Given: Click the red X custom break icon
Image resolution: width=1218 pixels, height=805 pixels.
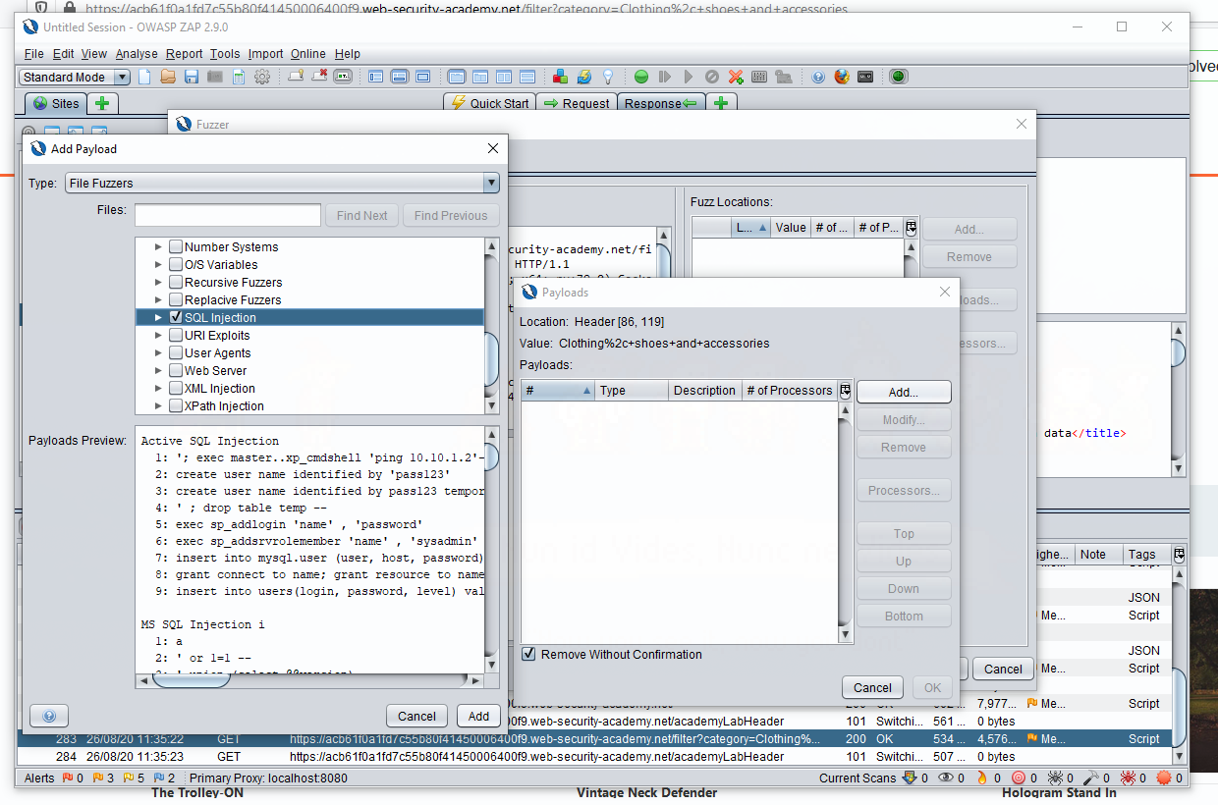Looking at the screenshot, I should tap(736, 77).
